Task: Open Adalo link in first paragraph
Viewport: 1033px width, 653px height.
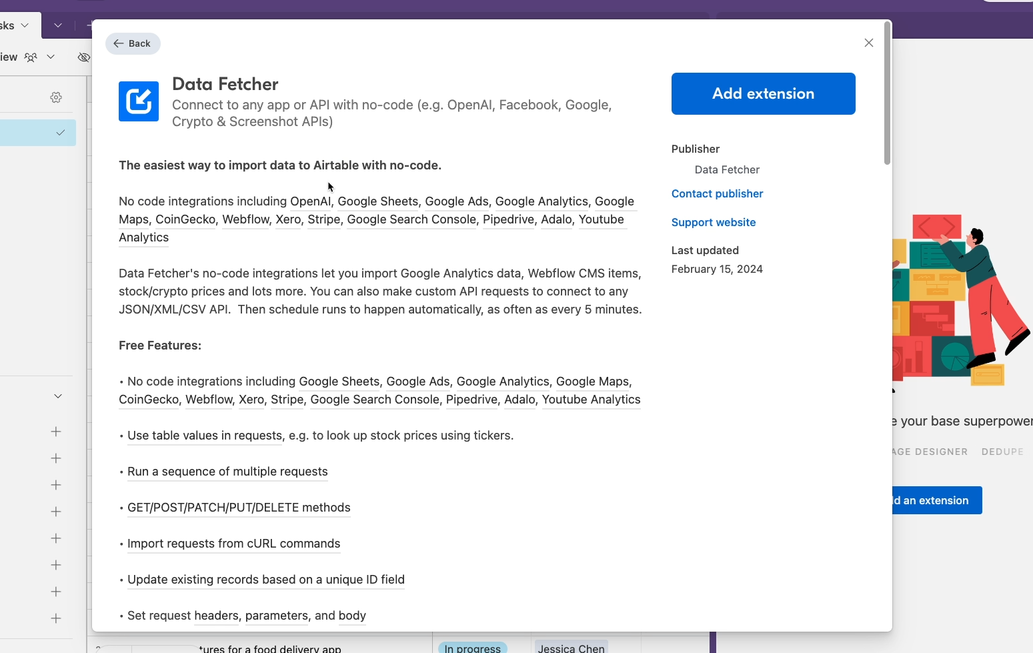Action: point(557,219)
